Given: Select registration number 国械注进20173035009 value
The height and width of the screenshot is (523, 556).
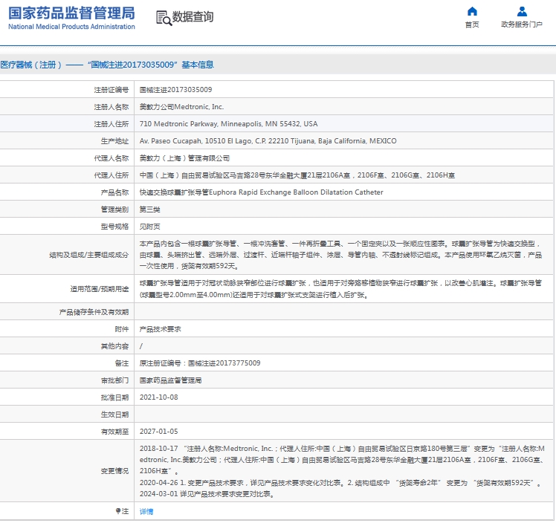Looking at the screenshot, I should [x=175, y=90].
